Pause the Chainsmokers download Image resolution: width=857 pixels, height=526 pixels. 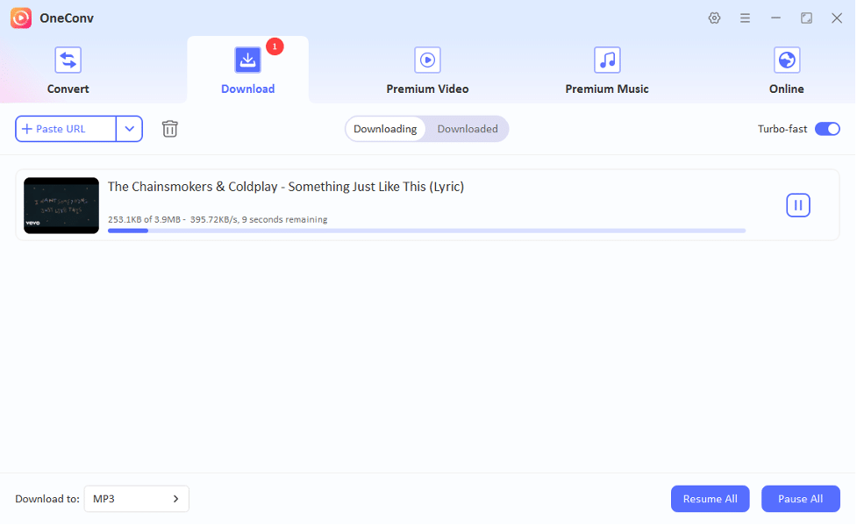coord(797,204)
